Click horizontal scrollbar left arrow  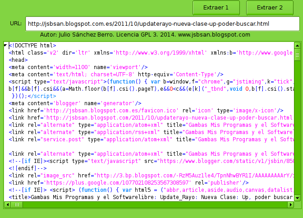[x=8, y=204]
